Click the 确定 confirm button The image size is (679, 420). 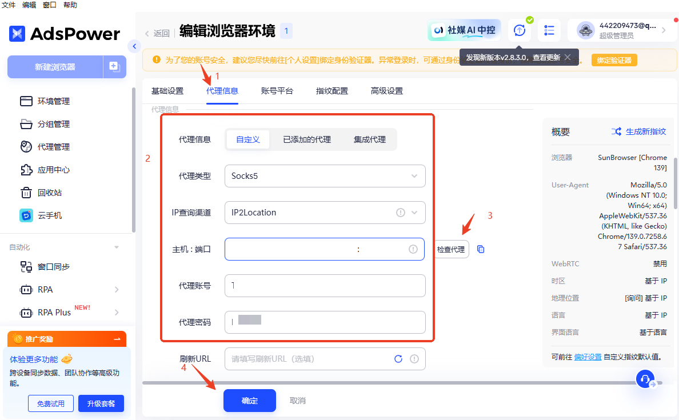point(250,401)
